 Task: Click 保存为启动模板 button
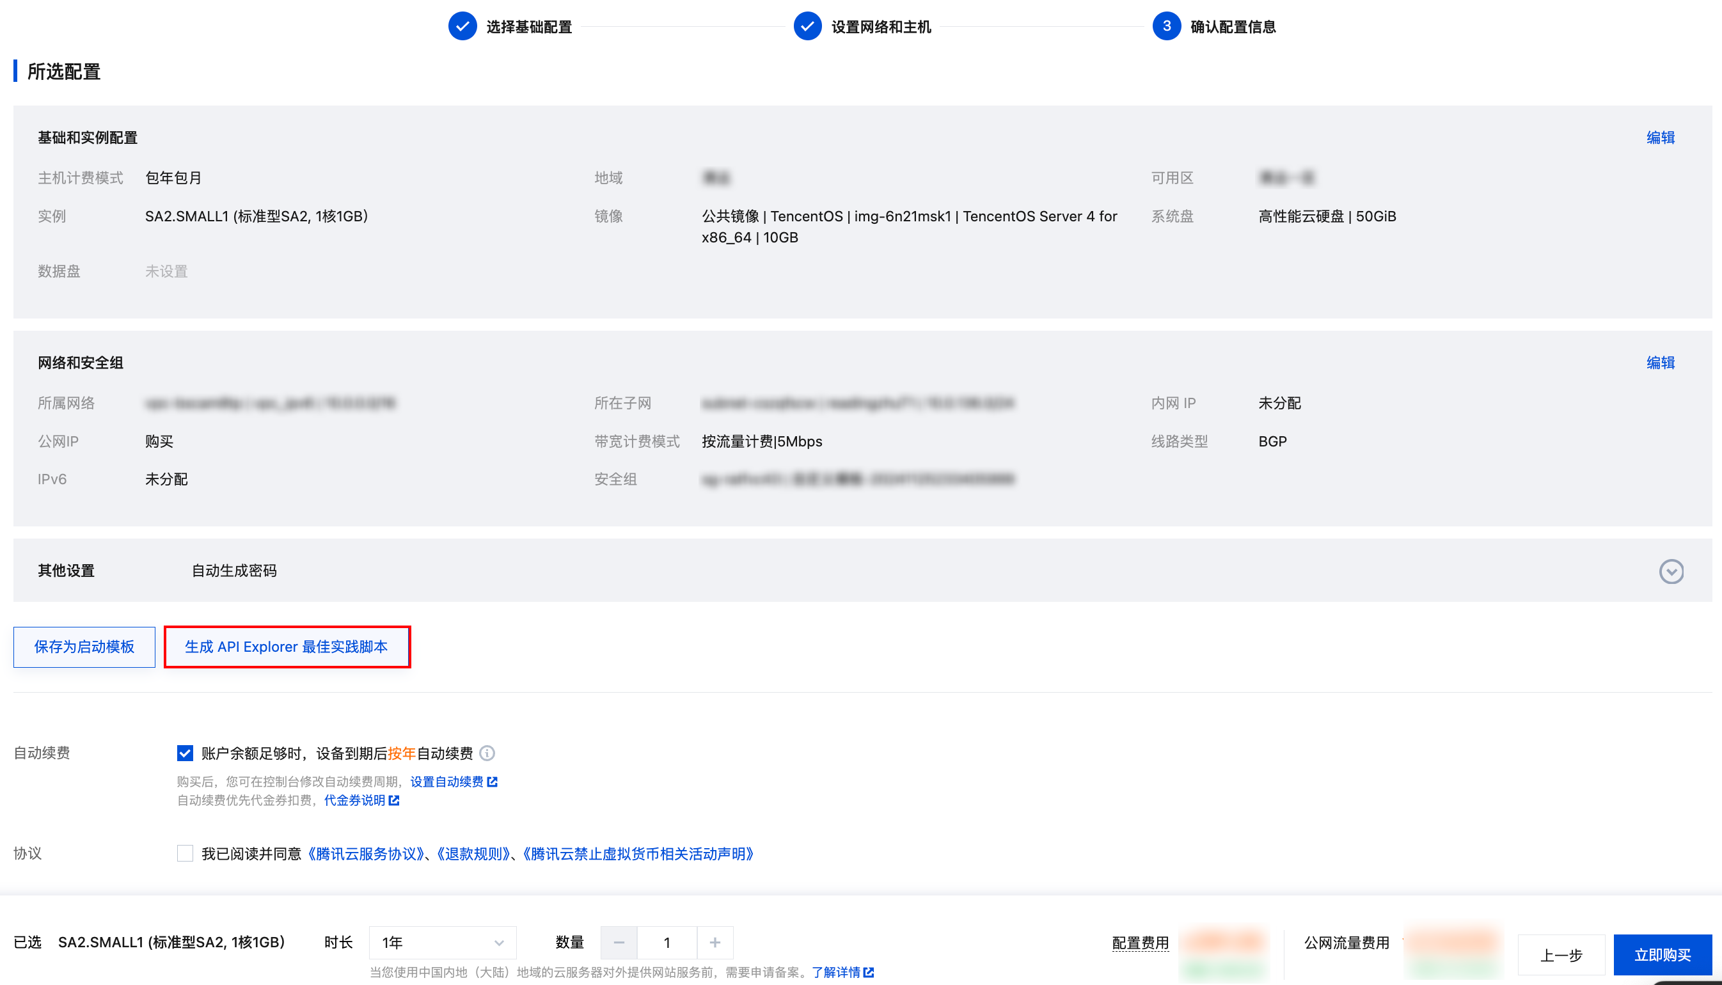pos(84,647)
